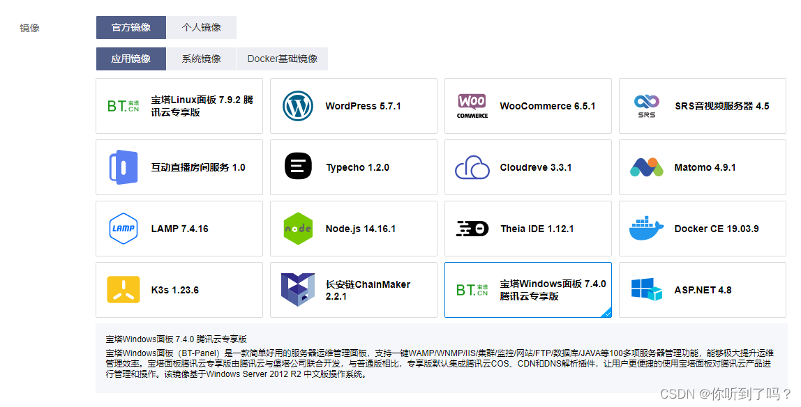Pick Matomo 4.9.1 label
This screenshot has height=407, width=801.
(x=705, y=167)
